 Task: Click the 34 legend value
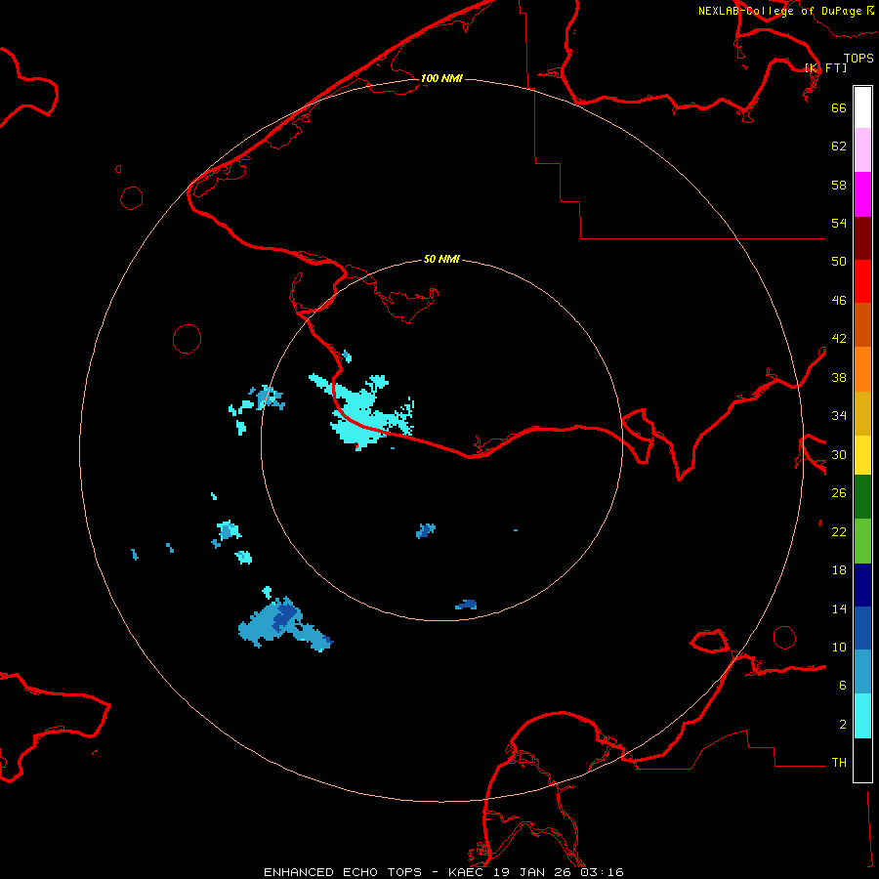(x=839, y=416)
